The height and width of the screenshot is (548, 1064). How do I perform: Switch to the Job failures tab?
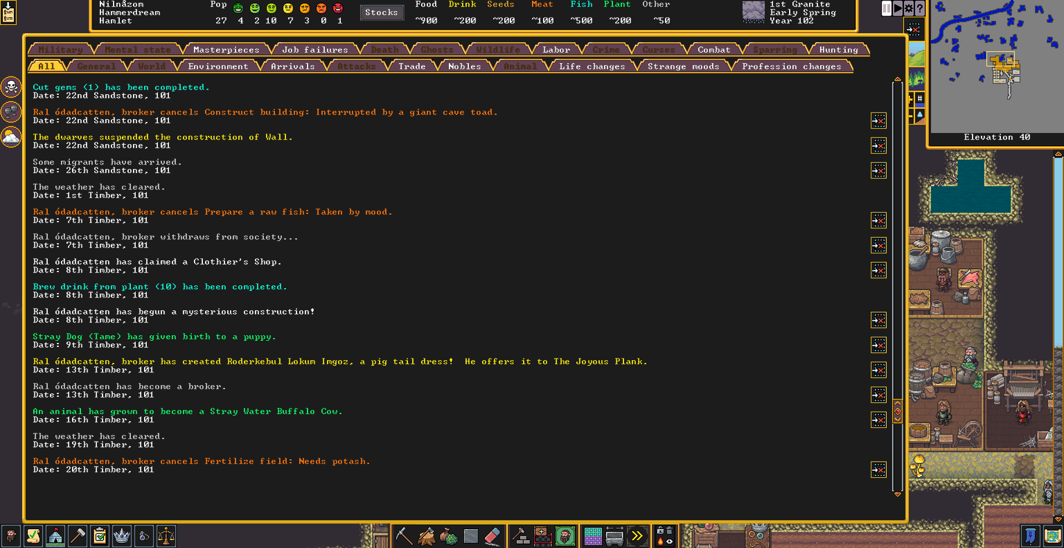tap(315, 50)
